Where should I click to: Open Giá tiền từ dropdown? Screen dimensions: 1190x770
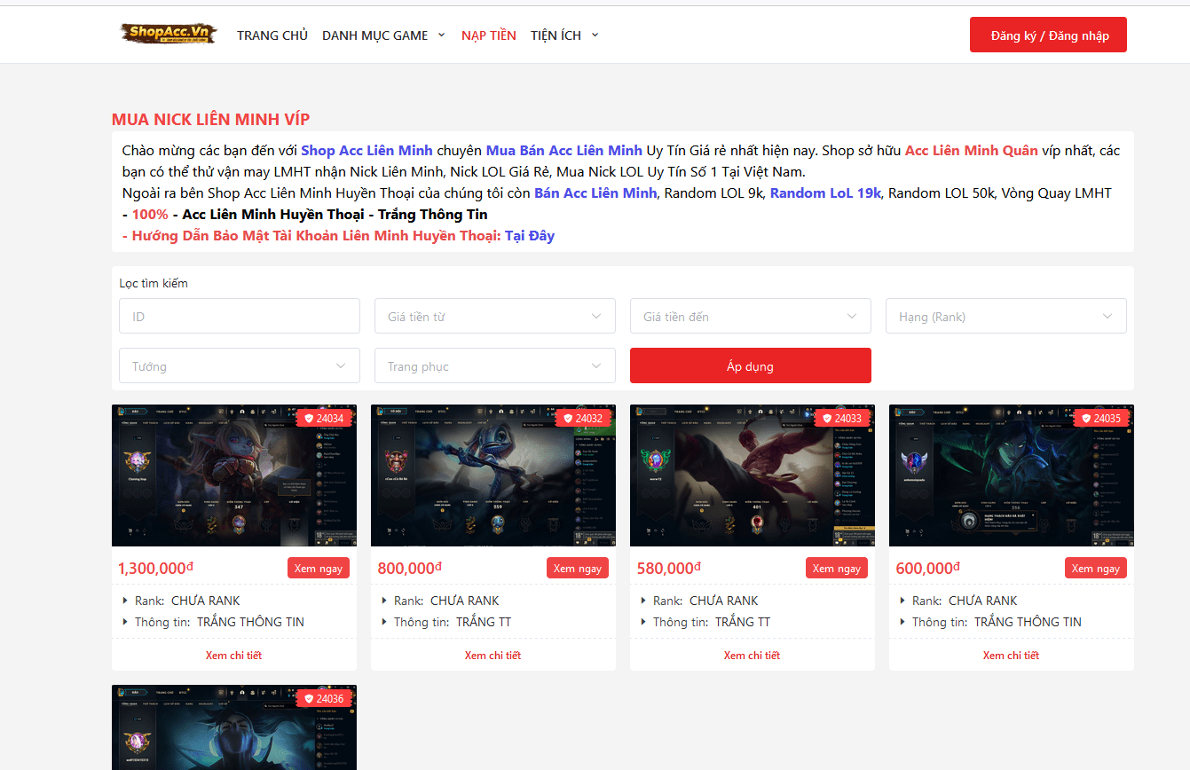(x=495, y=316)
